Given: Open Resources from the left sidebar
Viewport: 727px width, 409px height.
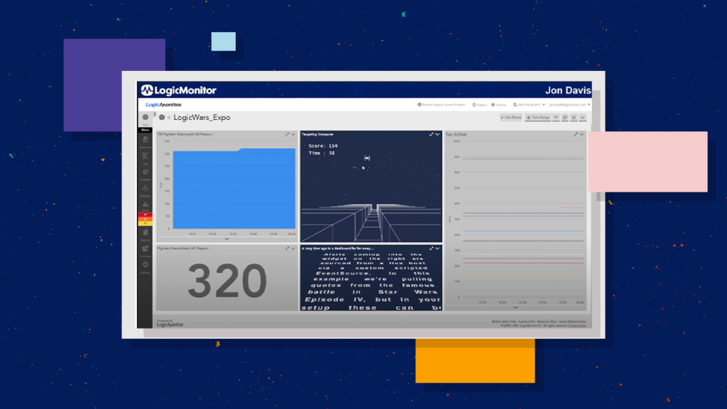Looking at the screenshot, I should [x=145, y=144].
